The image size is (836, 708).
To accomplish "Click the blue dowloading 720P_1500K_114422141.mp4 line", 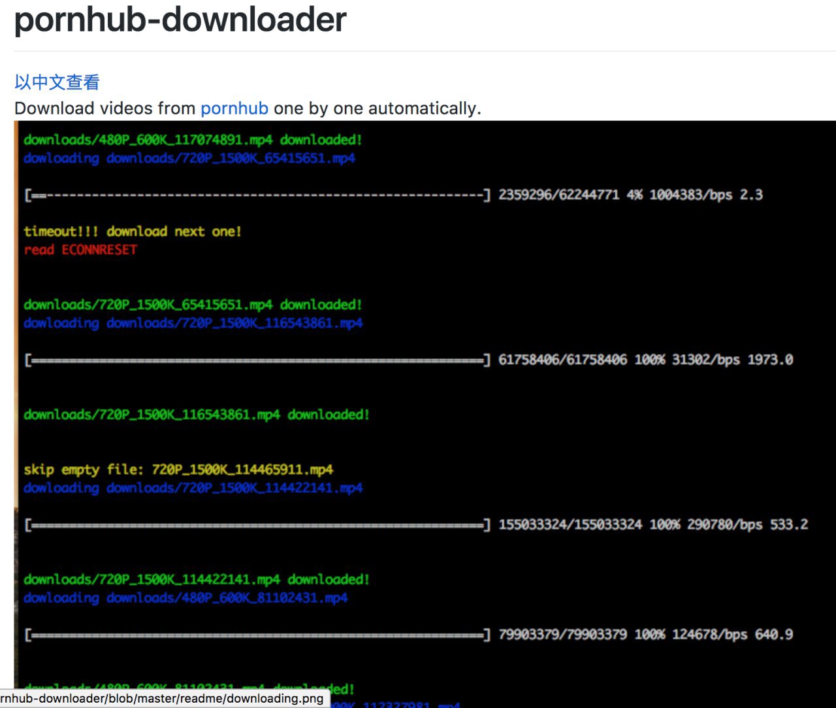I will [193, 488].
